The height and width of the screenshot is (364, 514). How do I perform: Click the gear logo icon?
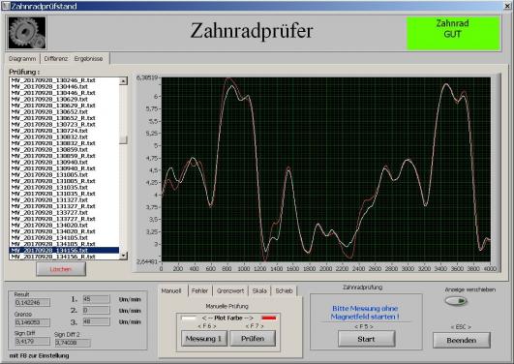(27, 33)
